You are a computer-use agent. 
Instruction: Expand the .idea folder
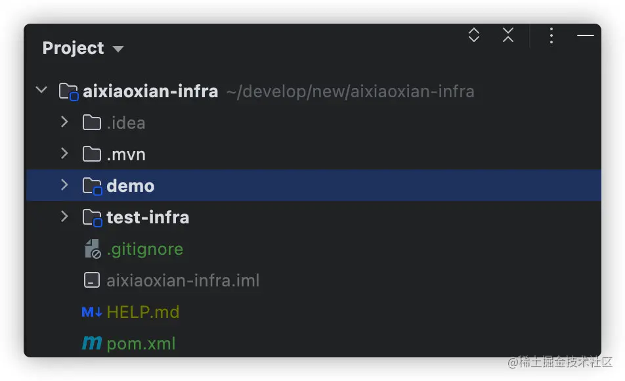pyautogui.click(x=64, y=122)
